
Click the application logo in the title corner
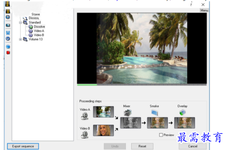(x=8, y=4)
